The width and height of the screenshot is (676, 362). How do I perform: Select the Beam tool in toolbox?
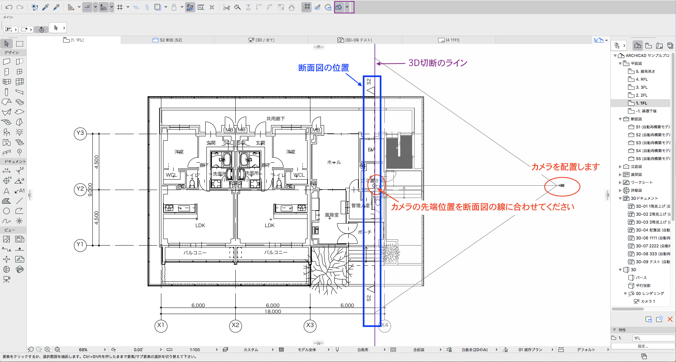19,92
